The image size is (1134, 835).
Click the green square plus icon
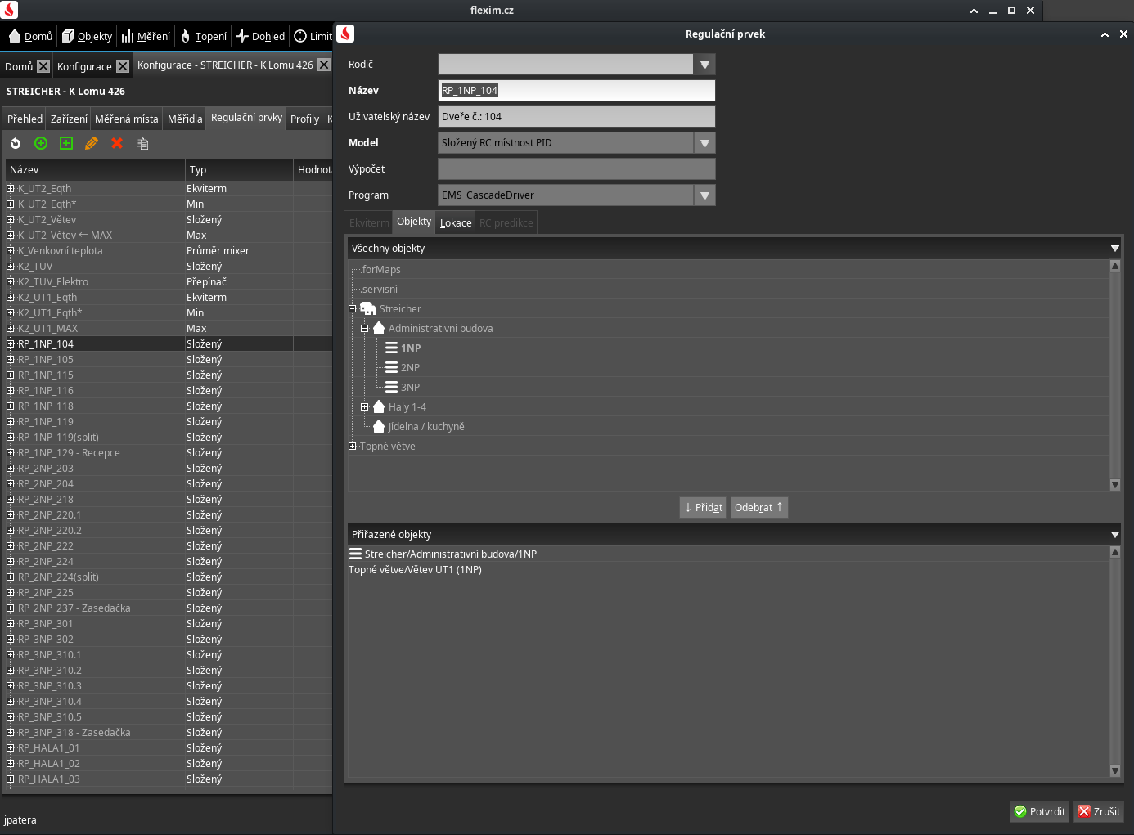[x=66, y=143]
